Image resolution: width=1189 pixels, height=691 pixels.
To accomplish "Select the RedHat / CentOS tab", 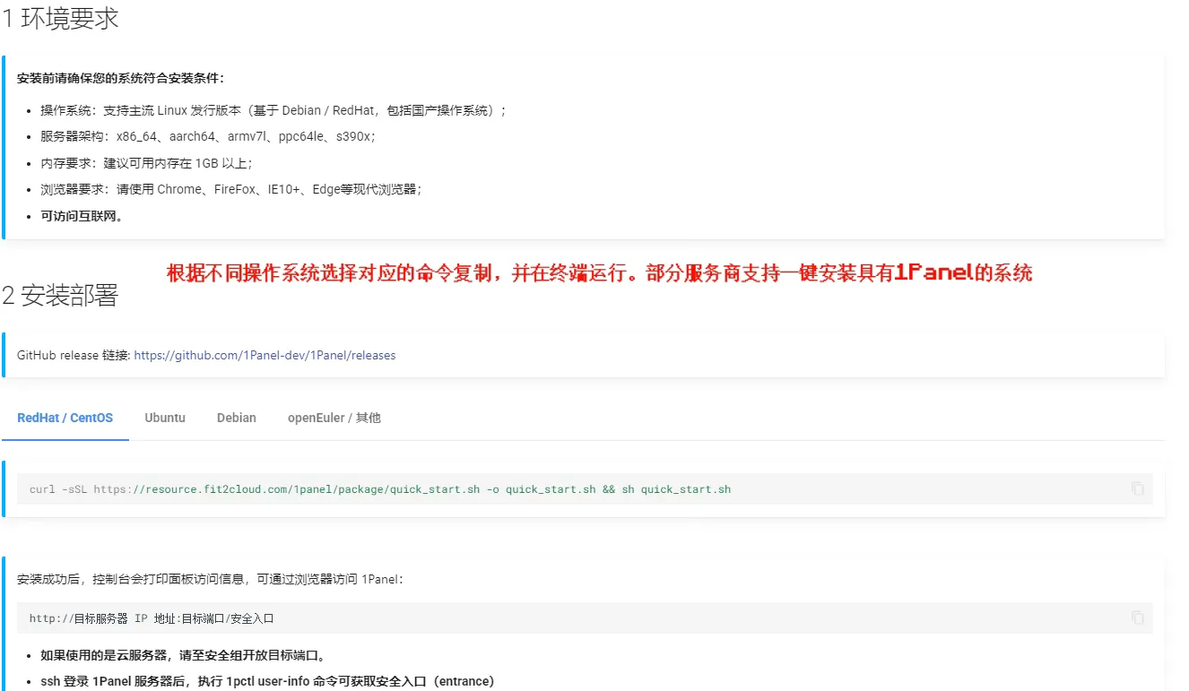I will point(65,418).
